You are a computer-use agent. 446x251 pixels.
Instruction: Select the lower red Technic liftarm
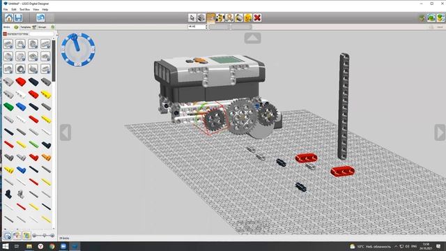[342, 172]
